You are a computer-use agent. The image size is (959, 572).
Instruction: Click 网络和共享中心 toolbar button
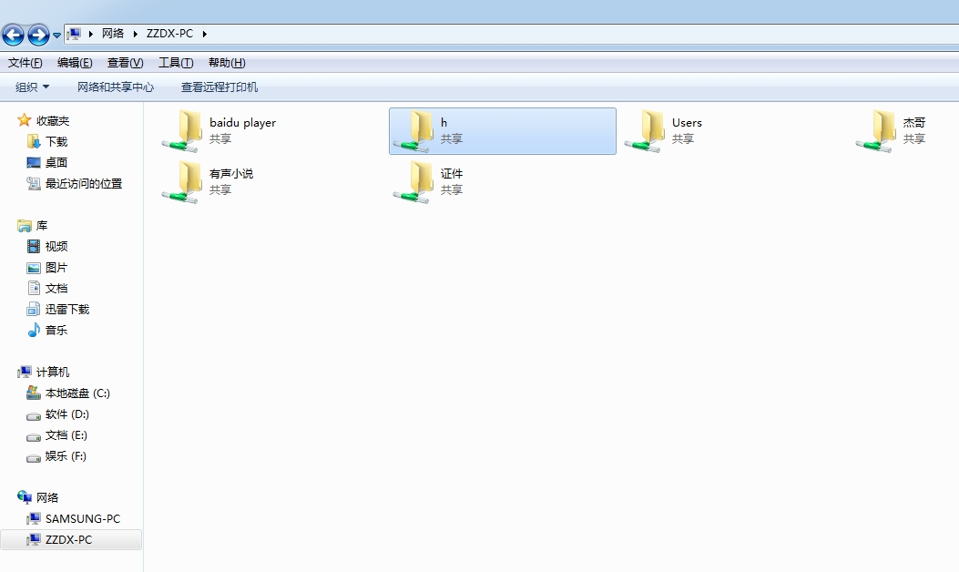(x=115, y=87)
